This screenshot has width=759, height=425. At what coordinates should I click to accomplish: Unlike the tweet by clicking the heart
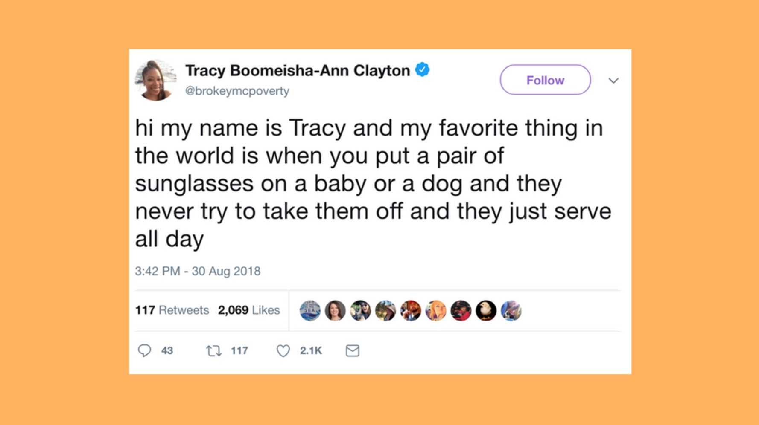click(283, 350)
